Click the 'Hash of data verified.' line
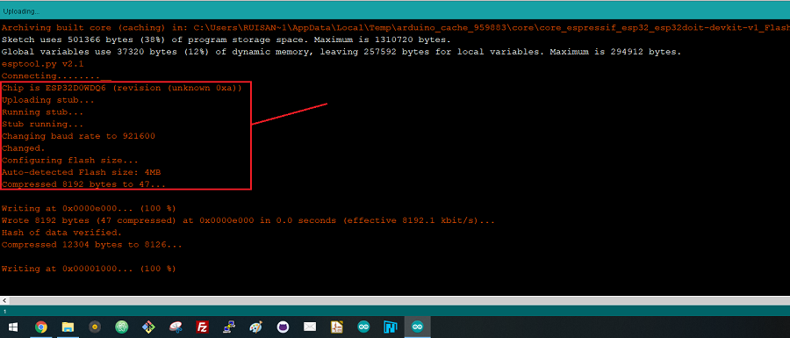This screenshot has width=790, height=338. tap(62, 233)
